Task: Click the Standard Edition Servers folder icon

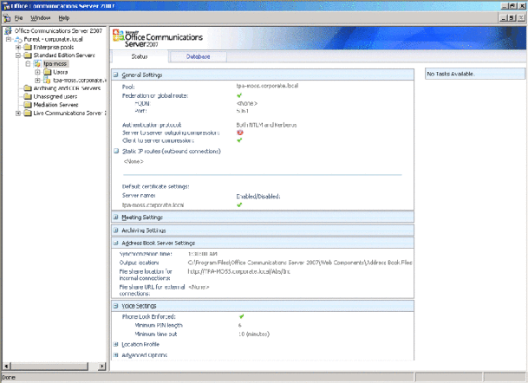Action: tap(28, 55)
